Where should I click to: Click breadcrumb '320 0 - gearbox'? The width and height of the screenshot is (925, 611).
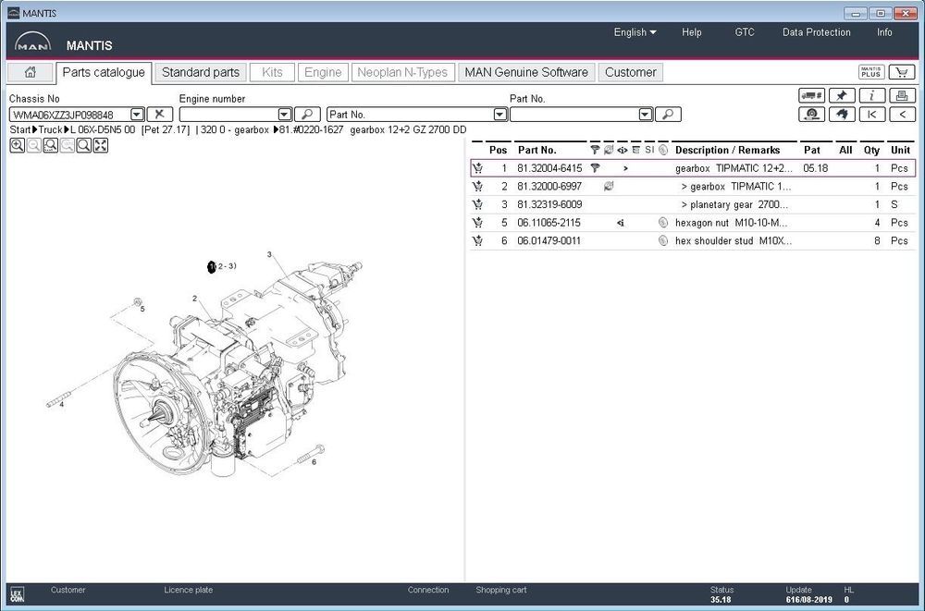[234, 129]
